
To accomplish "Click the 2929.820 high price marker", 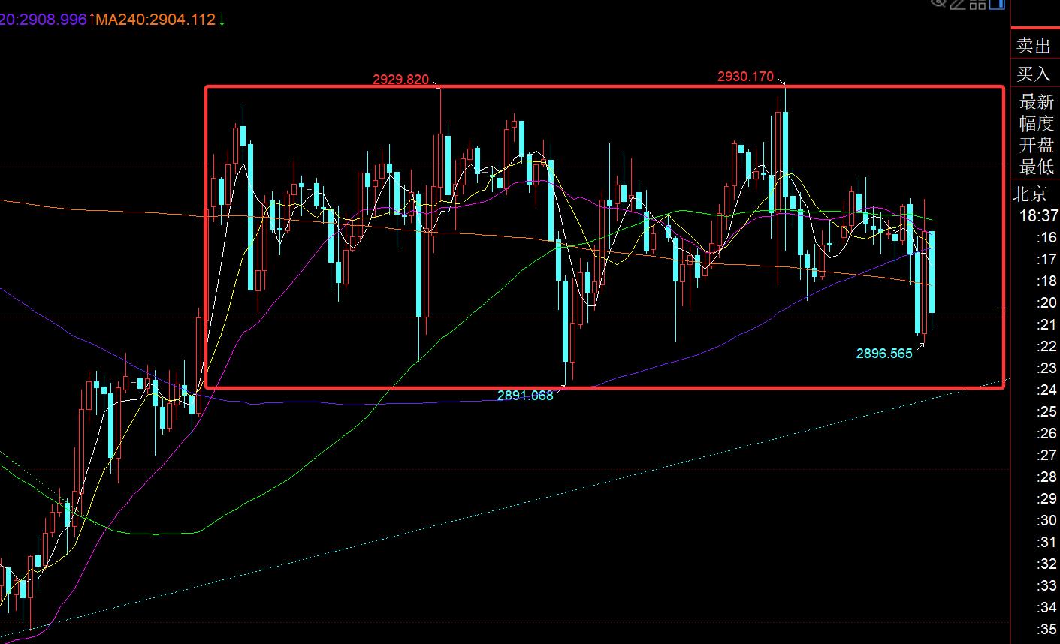I will [400, 80].
